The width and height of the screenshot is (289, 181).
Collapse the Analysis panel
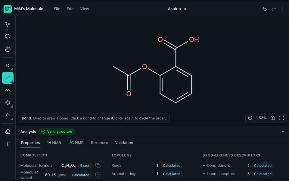(283, 132)
